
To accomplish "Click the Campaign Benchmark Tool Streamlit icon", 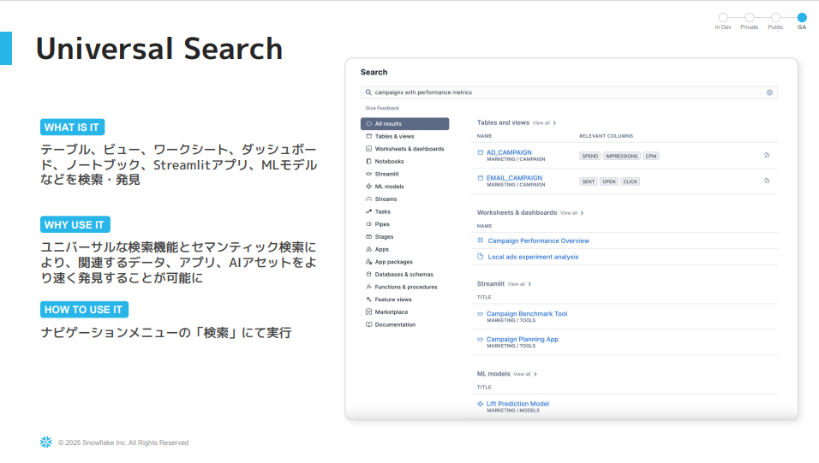I will click(480, 314).
